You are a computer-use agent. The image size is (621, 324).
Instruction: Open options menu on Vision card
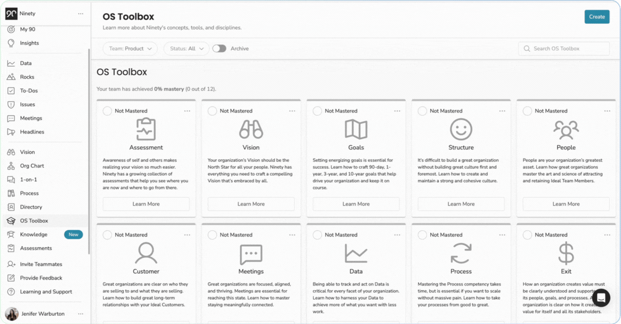coord(292,111)
